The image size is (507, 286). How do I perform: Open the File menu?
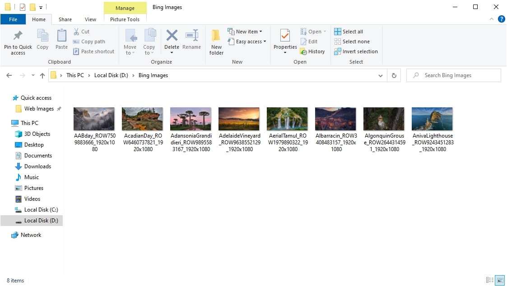coord(13,19)
